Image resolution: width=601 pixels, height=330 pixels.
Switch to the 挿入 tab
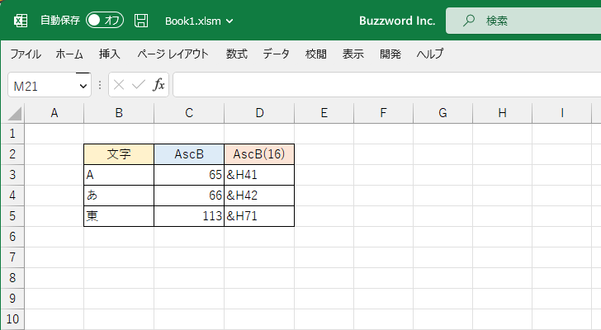point(110,54)
